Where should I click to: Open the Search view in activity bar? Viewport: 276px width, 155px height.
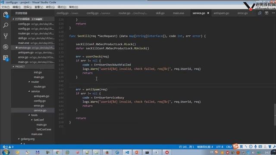click(x=6, y=25)
